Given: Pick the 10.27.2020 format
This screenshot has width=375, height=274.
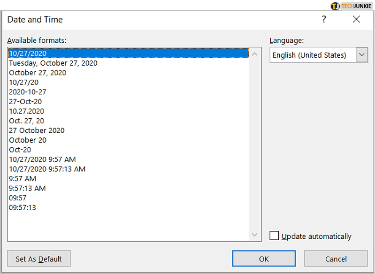Looking at the screenshot, I should 26,111.
